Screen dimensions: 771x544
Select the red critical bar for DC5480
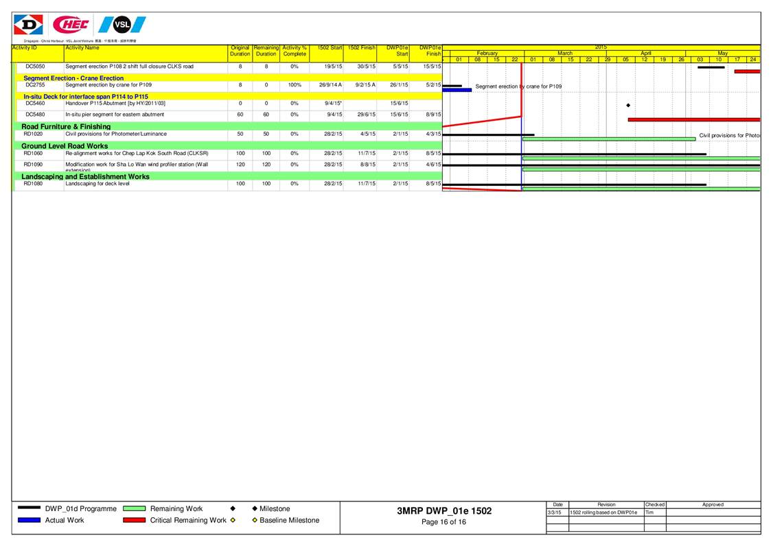(694, 119)
